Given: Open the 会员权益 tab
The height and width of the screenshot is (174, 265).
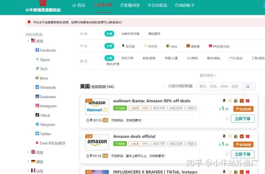Looking at the screenshot, I should [x=158, y=6].
